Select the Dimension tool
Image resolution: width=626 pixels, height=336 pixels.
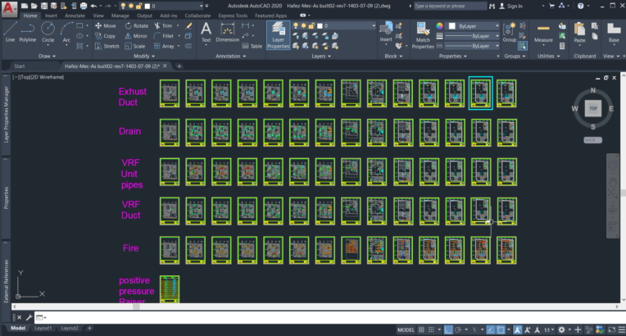point(228,32)
